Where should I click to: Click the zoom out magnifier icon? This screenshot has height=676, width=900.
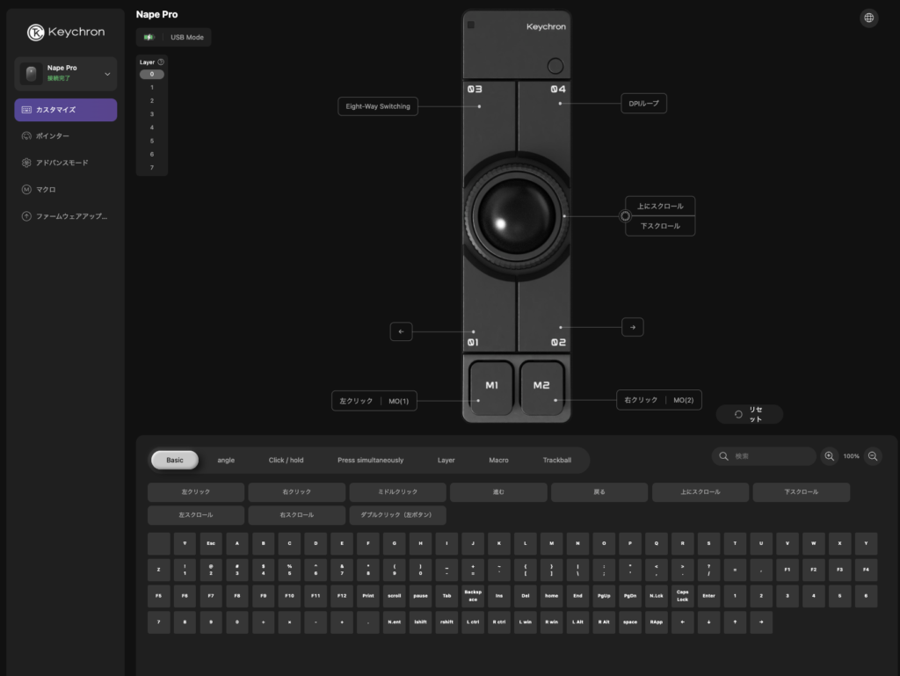[x=873, y=456]
